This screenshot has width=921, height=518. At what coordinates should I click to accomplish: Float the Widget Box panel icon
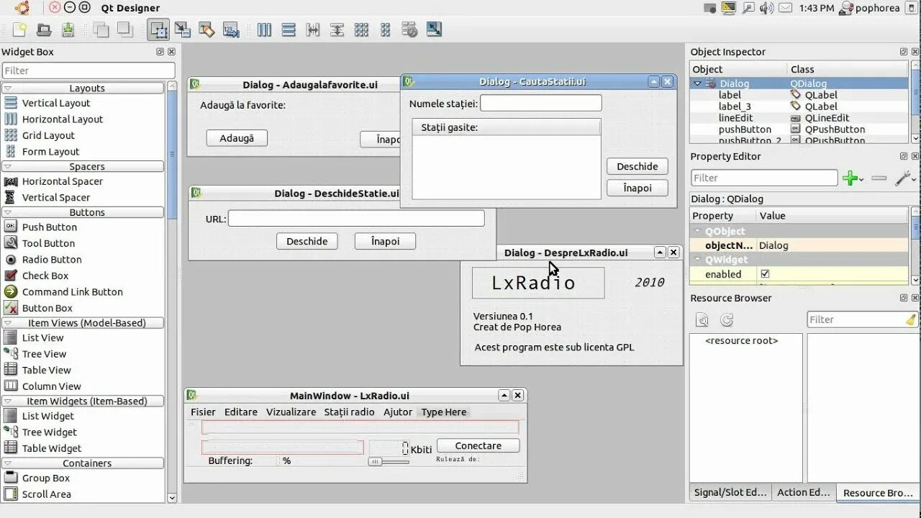pyautogui.click(x=160, y=52)
